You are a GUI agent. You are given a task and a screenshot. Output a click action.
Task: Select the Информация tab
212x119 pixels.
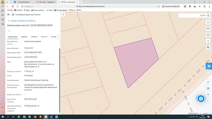click(x=13, y=37)
